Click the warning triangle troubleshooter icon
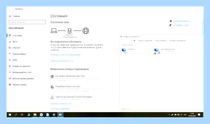This screenshot has width=210, height=124. point(52,97)
